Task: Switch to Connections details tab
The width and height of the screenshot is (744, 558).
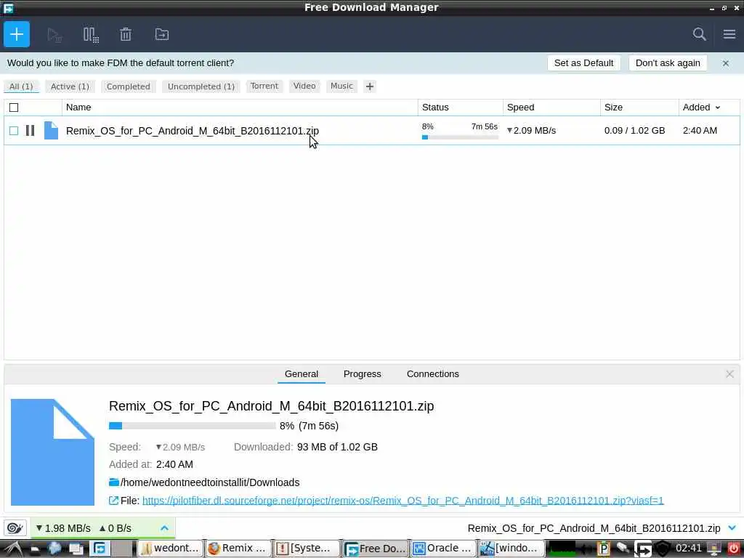Action: tap(433, 374)
